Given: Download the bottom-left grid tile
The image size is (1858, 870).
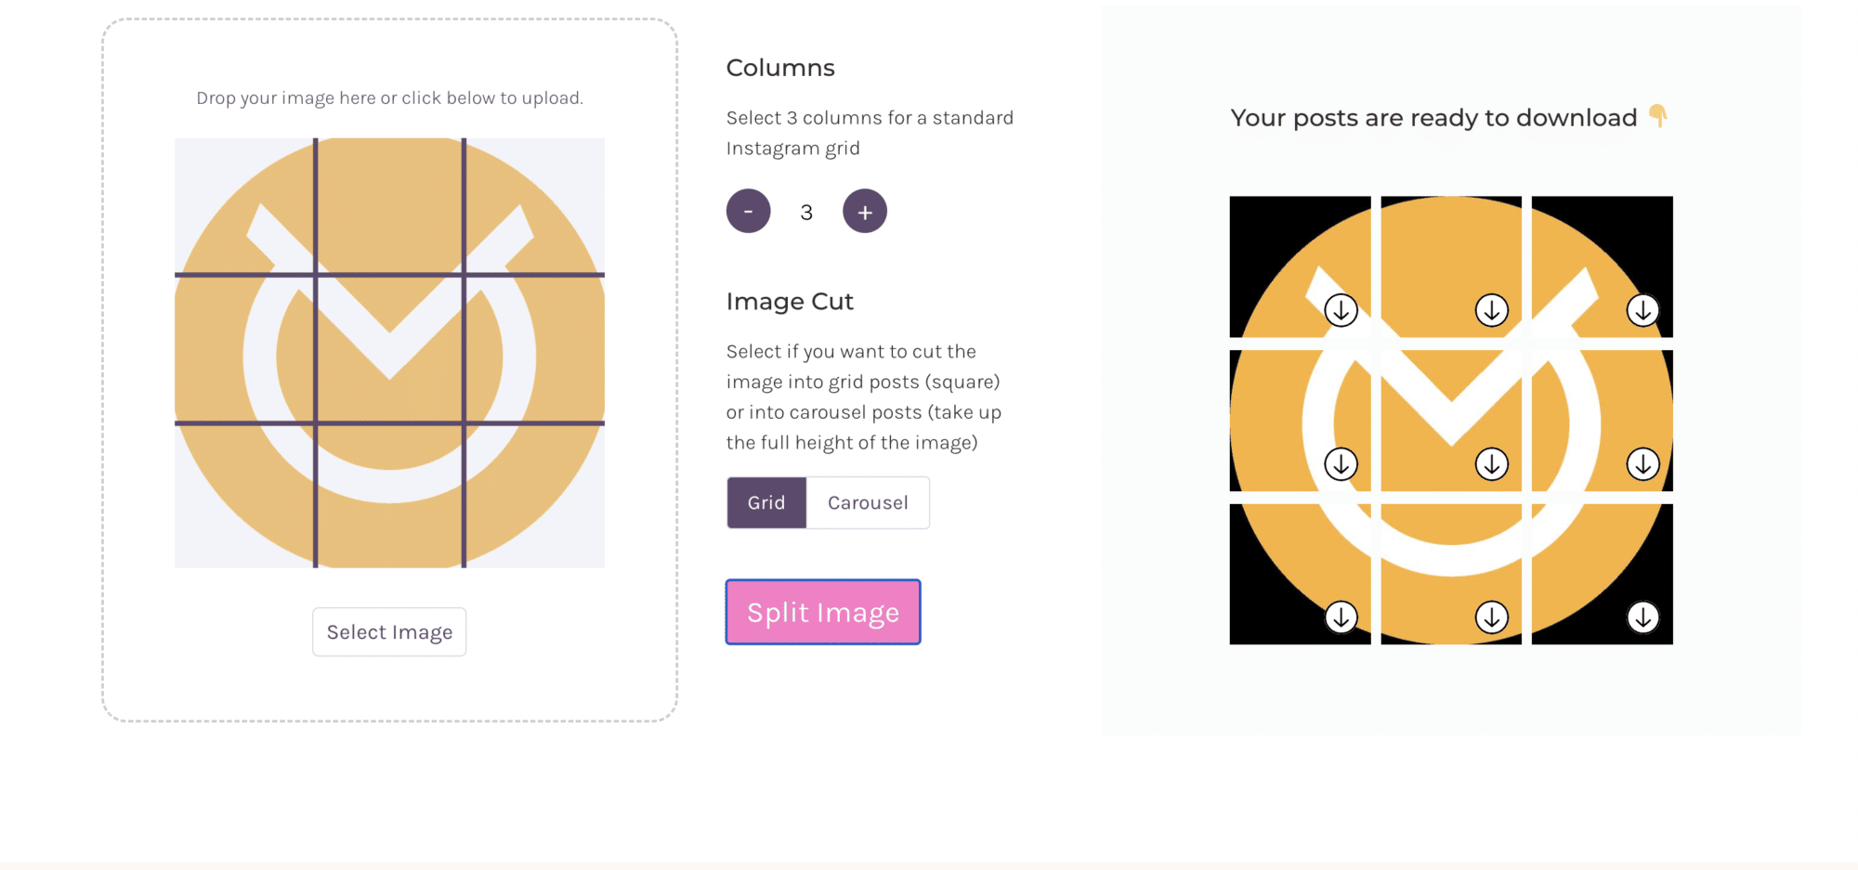Looking at the screenshot, I should coord(1341,617).
